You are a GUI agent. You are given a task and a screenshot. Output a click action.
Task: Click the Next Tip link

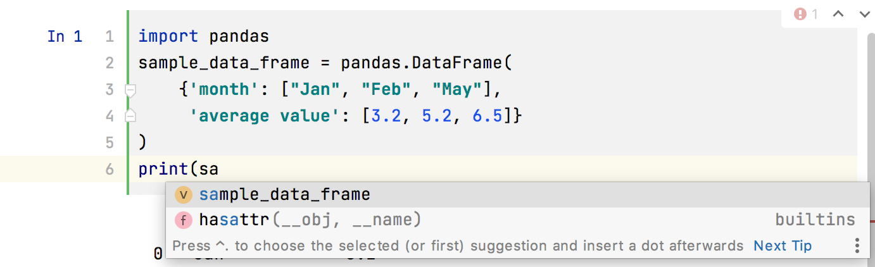click(x=783, y=245)
